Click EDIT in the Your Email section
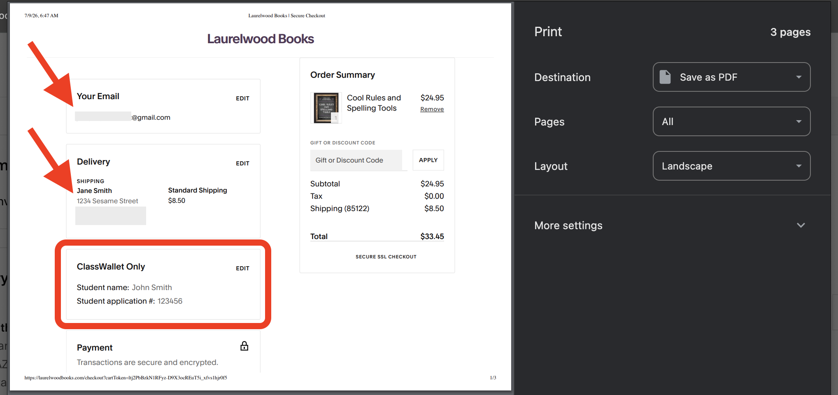Viewport: 838px width, 395px height. click(242, 98)
